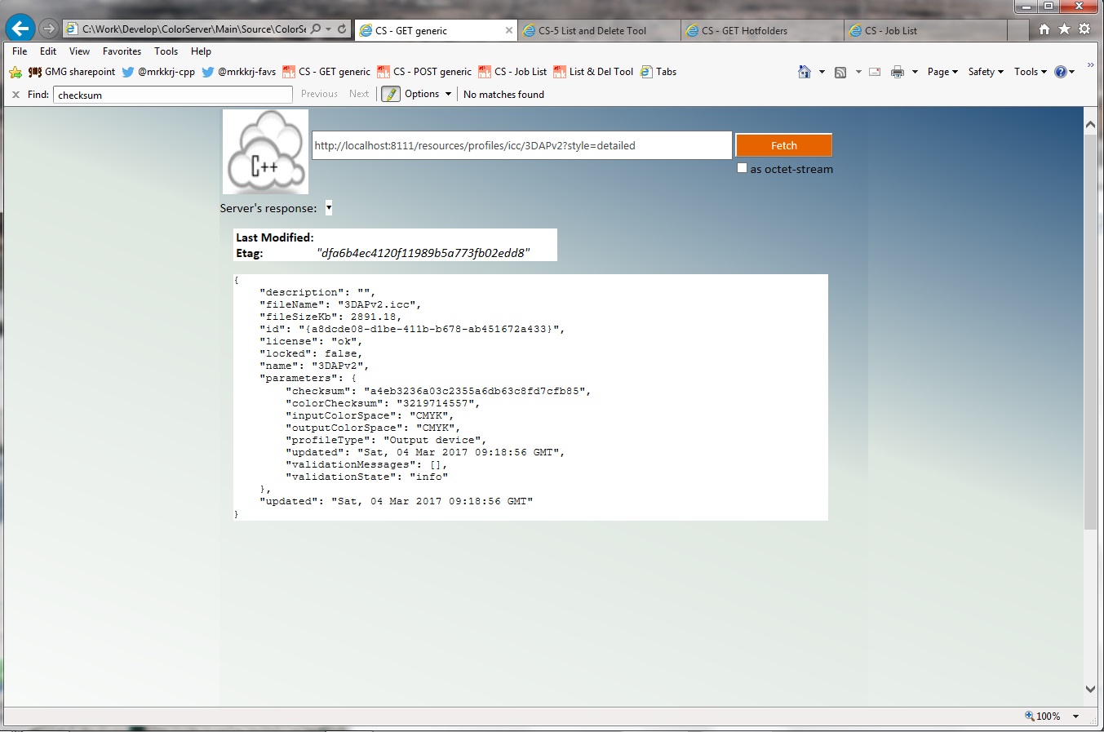
Task: Open the Find bar Options dropdown
Action: click(x=428, y=94)
